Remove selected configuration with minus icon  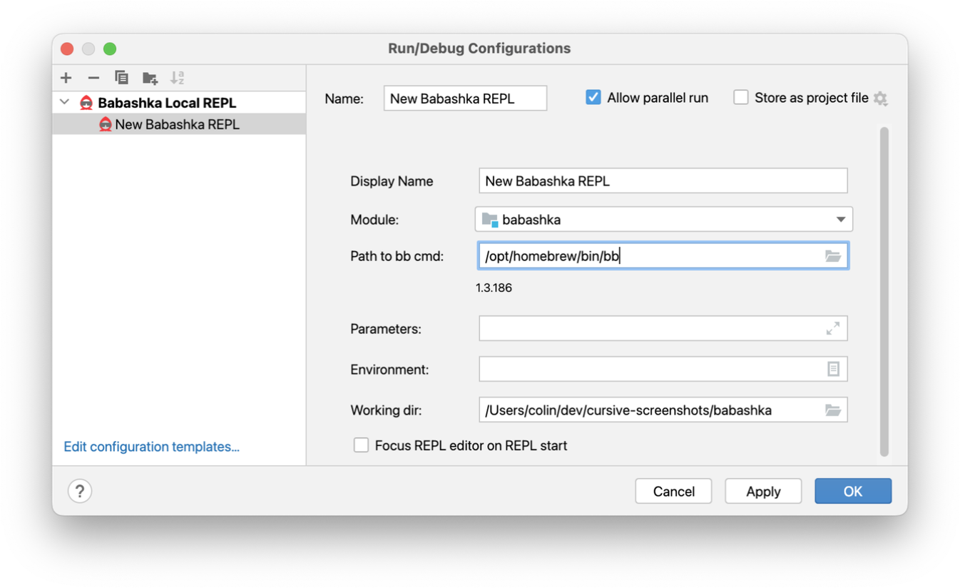point(93,78)
